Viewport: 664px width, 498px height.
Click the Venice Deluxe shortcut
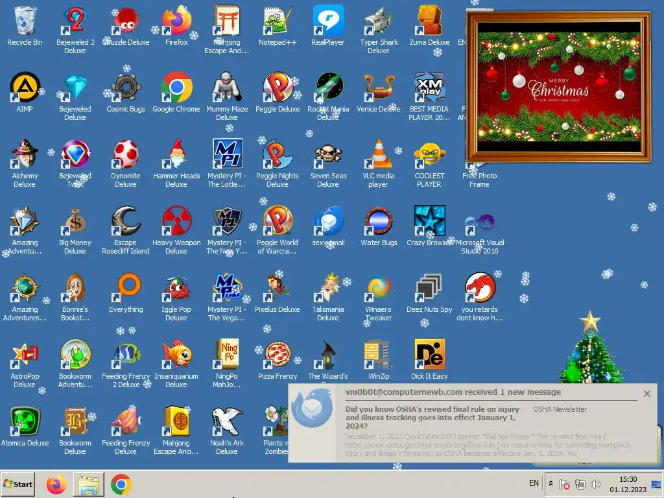coord(379,88)
